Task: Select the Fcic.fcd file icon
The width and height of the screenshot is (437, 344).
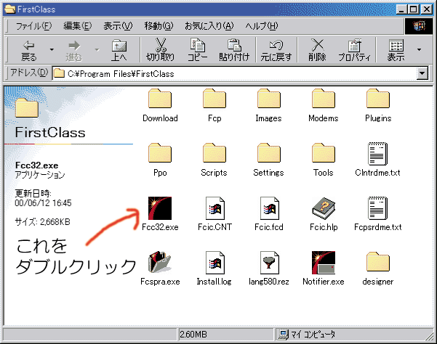Action: [270, 208]
